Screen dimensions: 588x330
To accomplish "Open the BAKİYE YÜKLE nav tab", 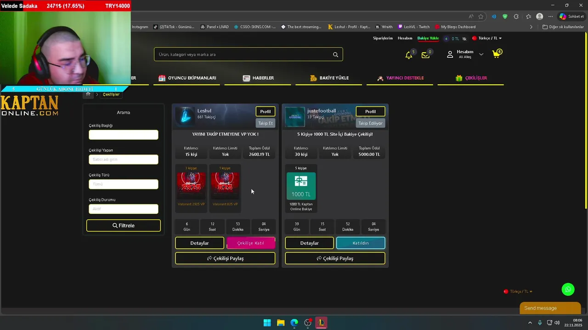I will [x=329, y=78].
